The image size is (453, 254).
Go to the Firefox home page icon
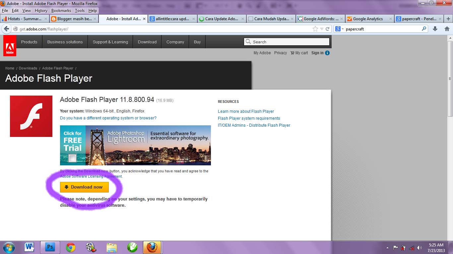click(447, 29)
